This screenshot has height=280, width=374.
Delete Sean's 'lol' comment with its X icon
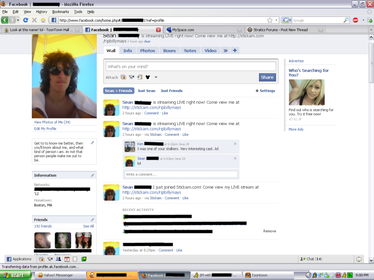point(235,158)
